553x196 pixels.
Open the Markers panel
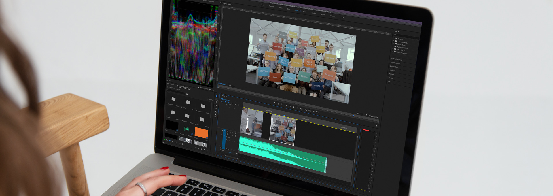pos(392,74)
